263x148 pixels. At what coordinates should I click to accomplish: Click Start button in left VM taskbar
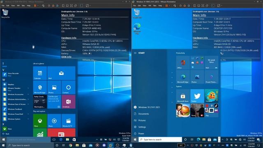[x=4, y=139]
